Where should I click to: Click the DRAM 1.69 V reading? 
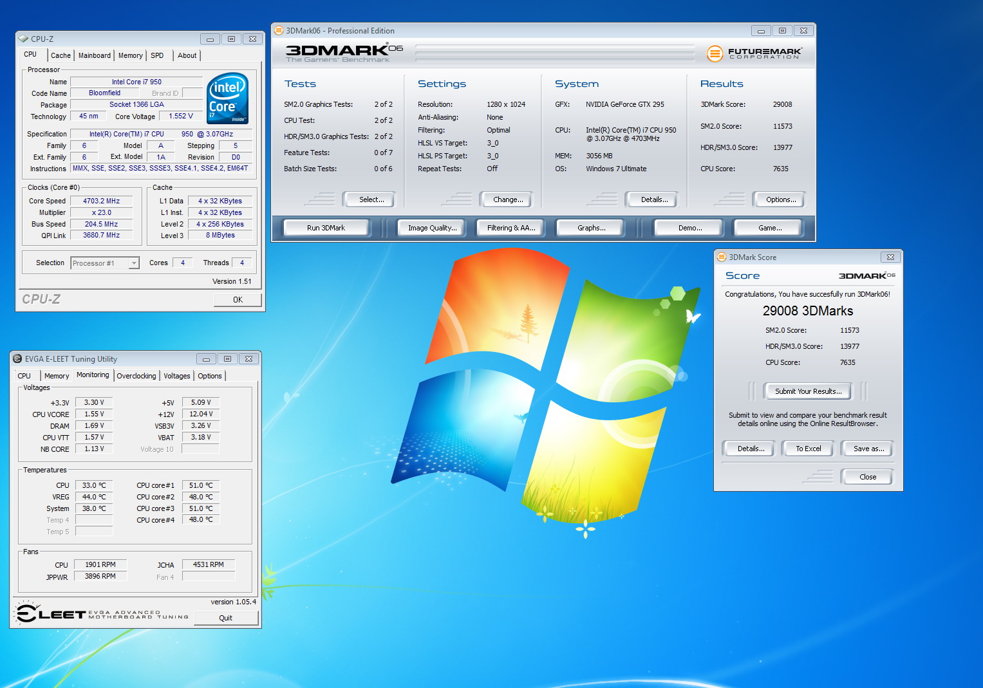click(94, 425)
